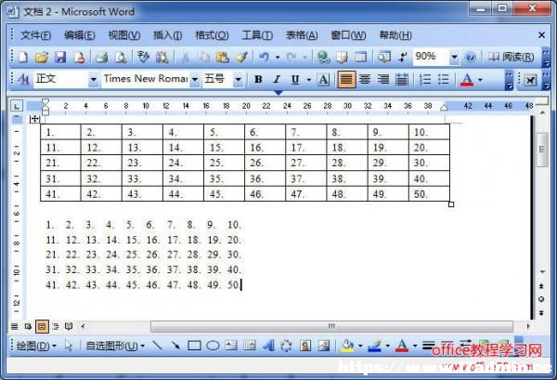Switch to Normal view button
The height and width of the screenshot is (380, 557).
15,326
